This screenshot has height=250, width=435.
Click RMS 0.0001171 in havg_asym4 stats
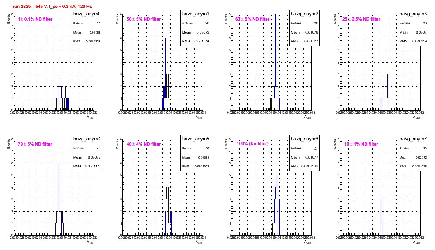tap(87, 167)
